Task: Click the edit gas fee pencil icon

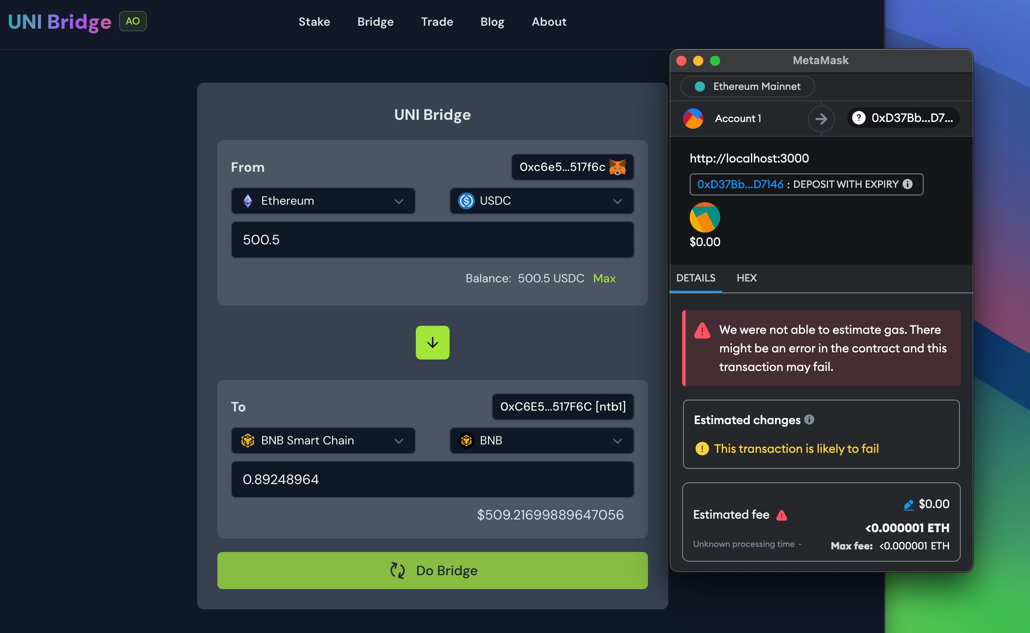Action: coord(908,505)
